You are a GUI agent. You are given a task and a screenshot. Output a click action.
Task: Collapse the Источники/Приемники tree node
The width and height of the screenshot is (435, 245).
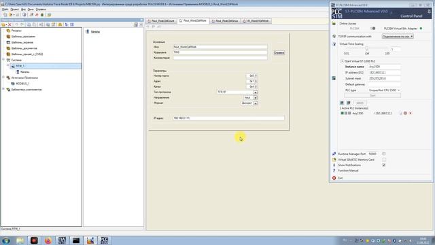[x=3, y=78]
